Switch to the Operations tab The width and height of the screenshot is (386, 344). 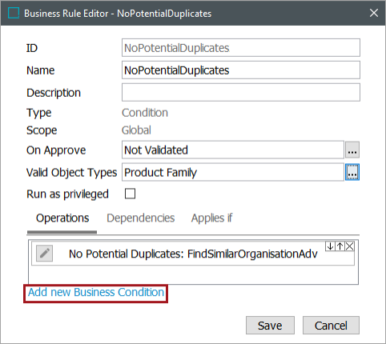62,218
